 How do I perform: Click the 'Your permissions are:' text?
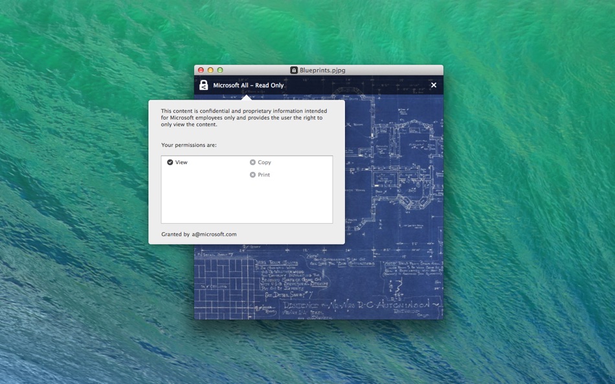click(188, 145)
